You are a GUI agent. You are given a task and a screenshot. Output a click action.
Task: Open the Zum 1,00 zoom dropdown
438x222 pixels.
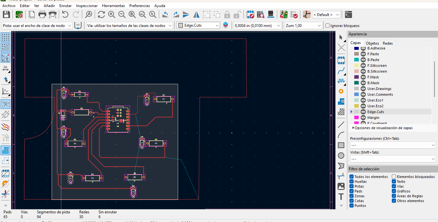303,26
